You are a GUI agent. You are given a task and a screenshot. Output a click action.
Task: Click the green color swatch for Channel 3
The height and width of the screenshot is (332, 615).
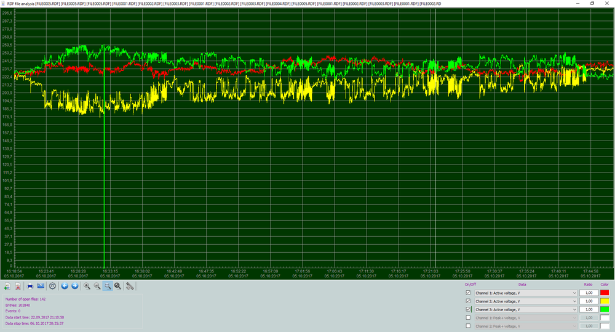(x=605, y=309)
